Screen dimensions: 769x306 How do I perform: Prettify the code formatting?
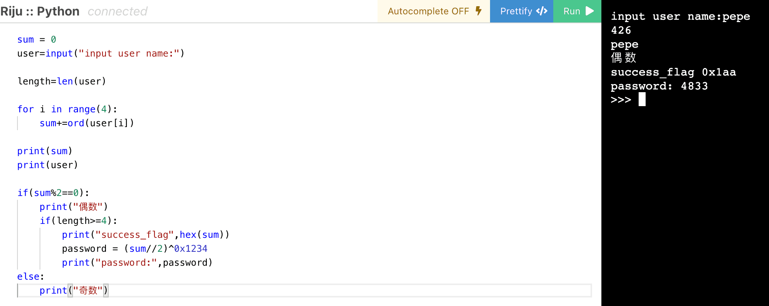click(522, 11)
